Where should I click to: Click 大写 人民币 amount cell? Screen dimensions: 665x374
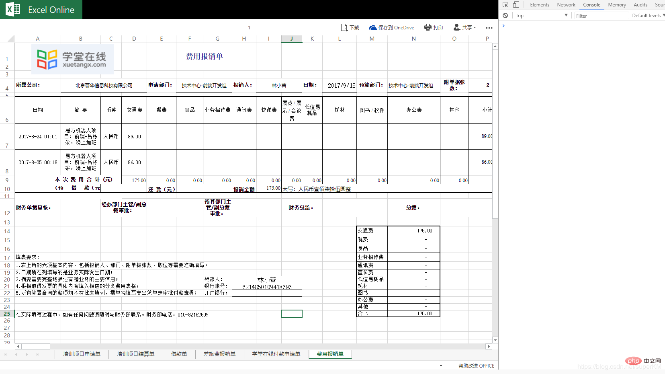coord(317,189)
